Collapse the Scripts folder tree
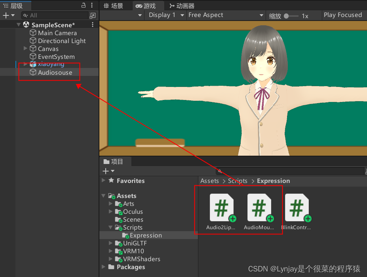The image size is (367, 277). pyautogui.click(x=110, y=227)
